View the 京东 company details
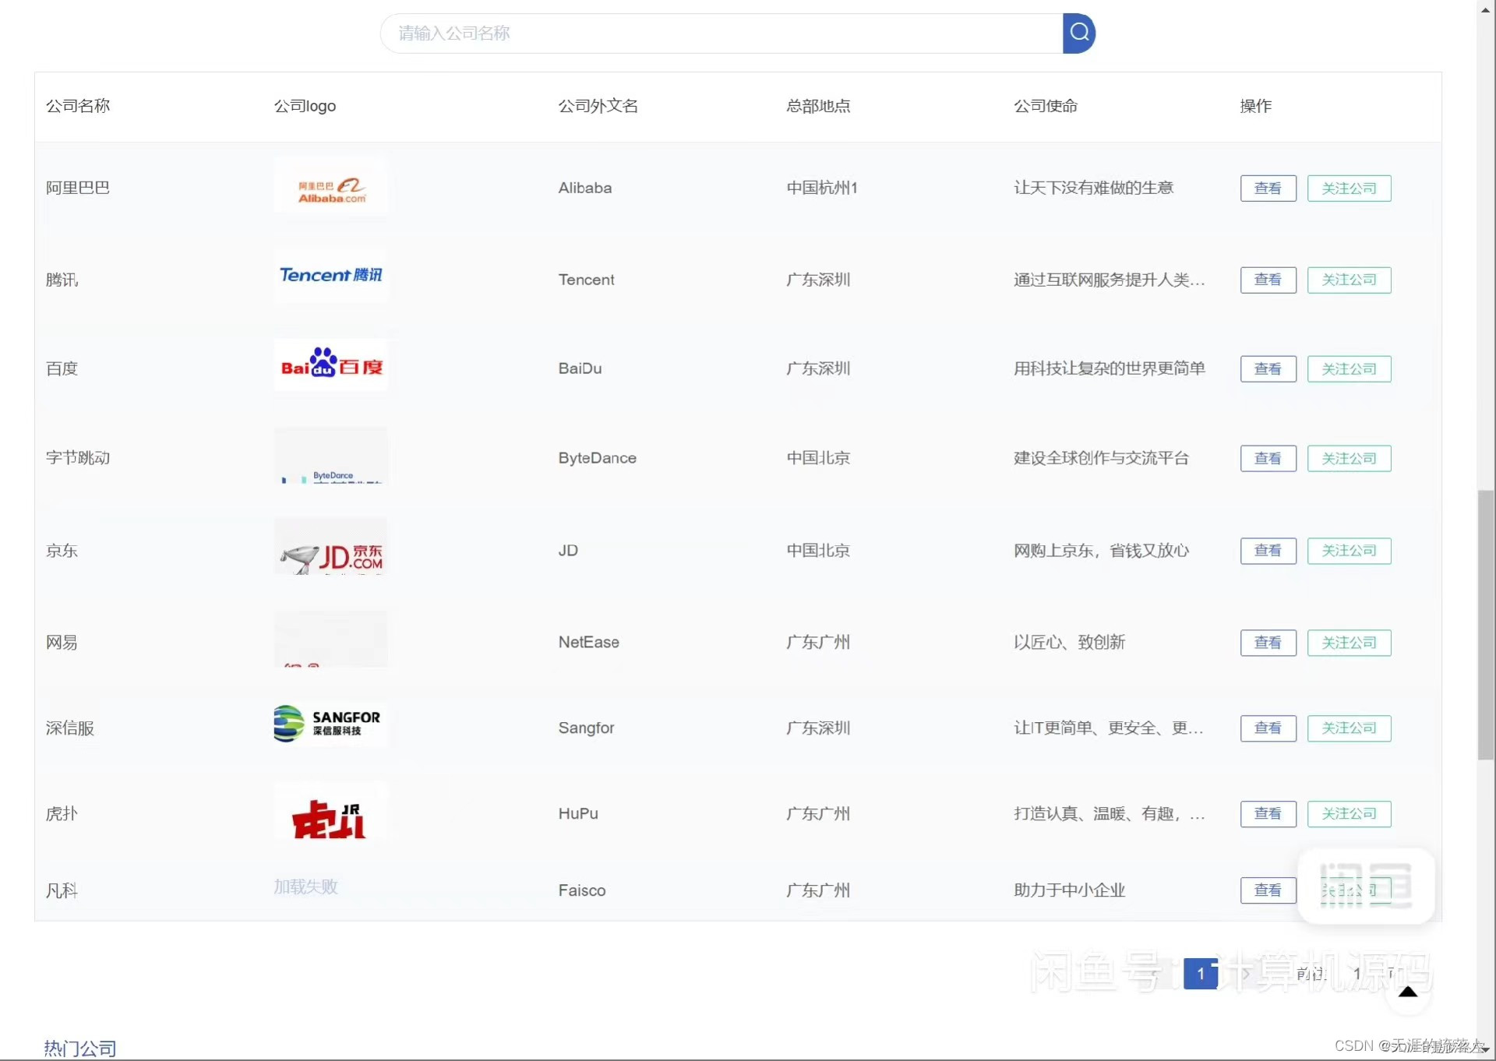Screen dimensions: 1496x1061 pyautogui.click(x=1268, y=551)
